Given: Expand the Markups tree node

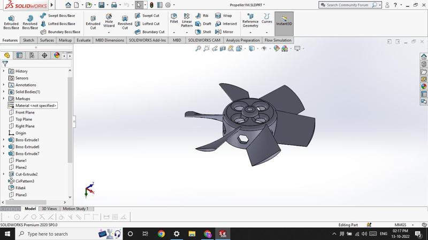Looking at the screenshot, I should click(x=4, y=99).
